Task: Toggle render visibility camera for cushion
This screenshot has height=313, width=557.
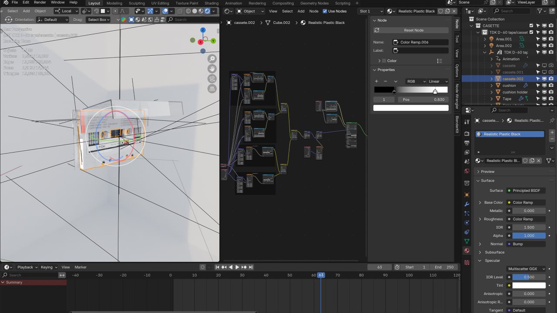Action: coord(551,85)
